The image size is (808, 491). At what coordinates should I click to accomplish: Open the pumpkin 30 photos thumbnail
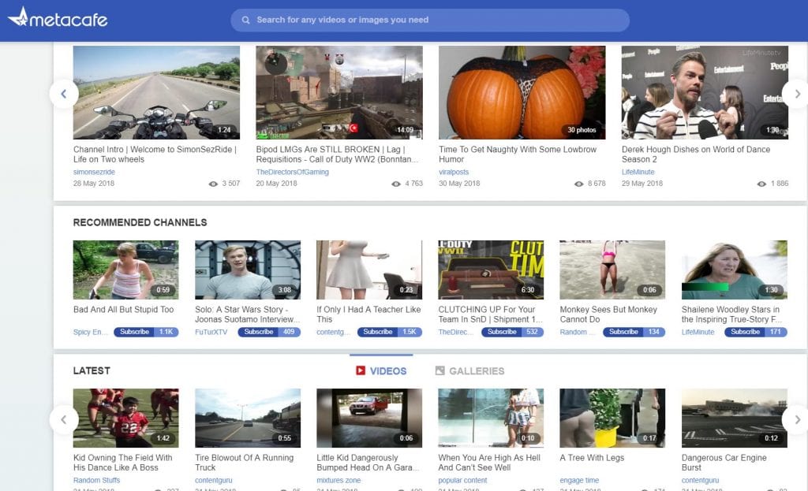[522, 92]
